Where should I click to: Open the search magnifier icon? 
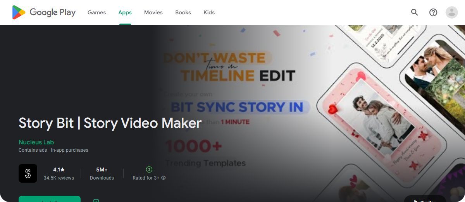coord(415,12)
